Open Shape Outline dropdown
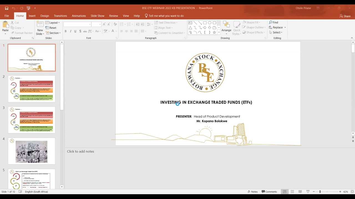The width and height of the screenshot is (355, 199). click(254, 27)
